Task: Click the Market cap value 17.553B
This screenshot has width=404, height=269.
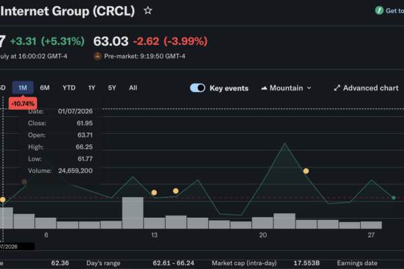Action: pos(306,263)
